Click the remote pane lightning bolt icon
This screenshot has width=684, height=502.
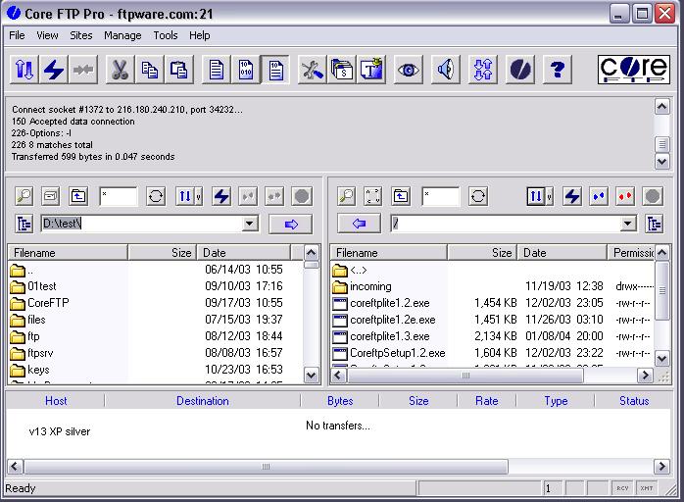[572, 196]
